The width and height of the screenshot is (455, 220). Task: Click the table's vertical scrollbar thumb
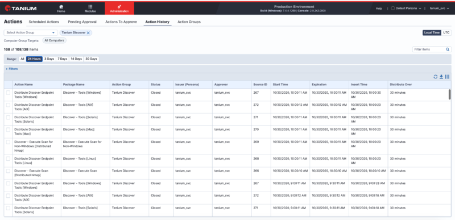449,94
